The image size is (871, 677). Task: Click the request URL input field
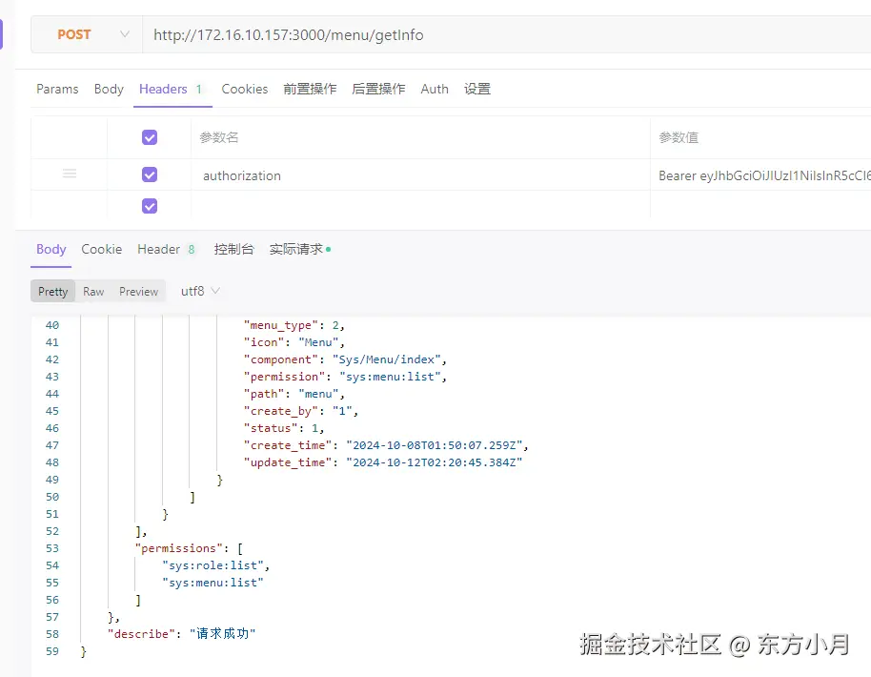pyautogui.click(x=507, y=34)
